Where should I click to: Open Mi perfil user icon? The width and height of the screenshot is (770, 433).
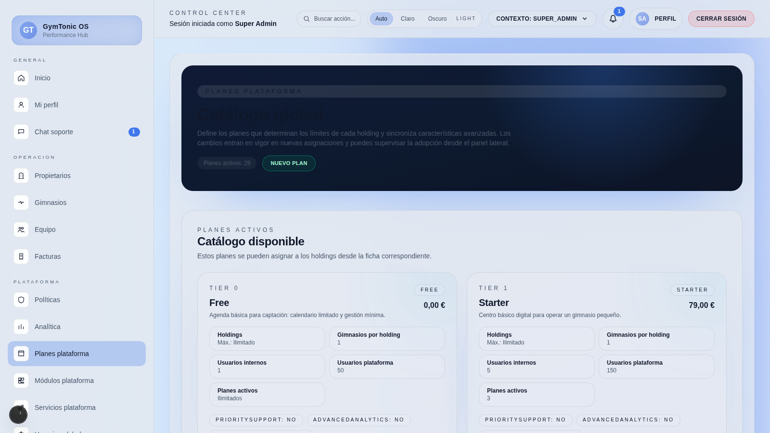click(x=21, y=105)
